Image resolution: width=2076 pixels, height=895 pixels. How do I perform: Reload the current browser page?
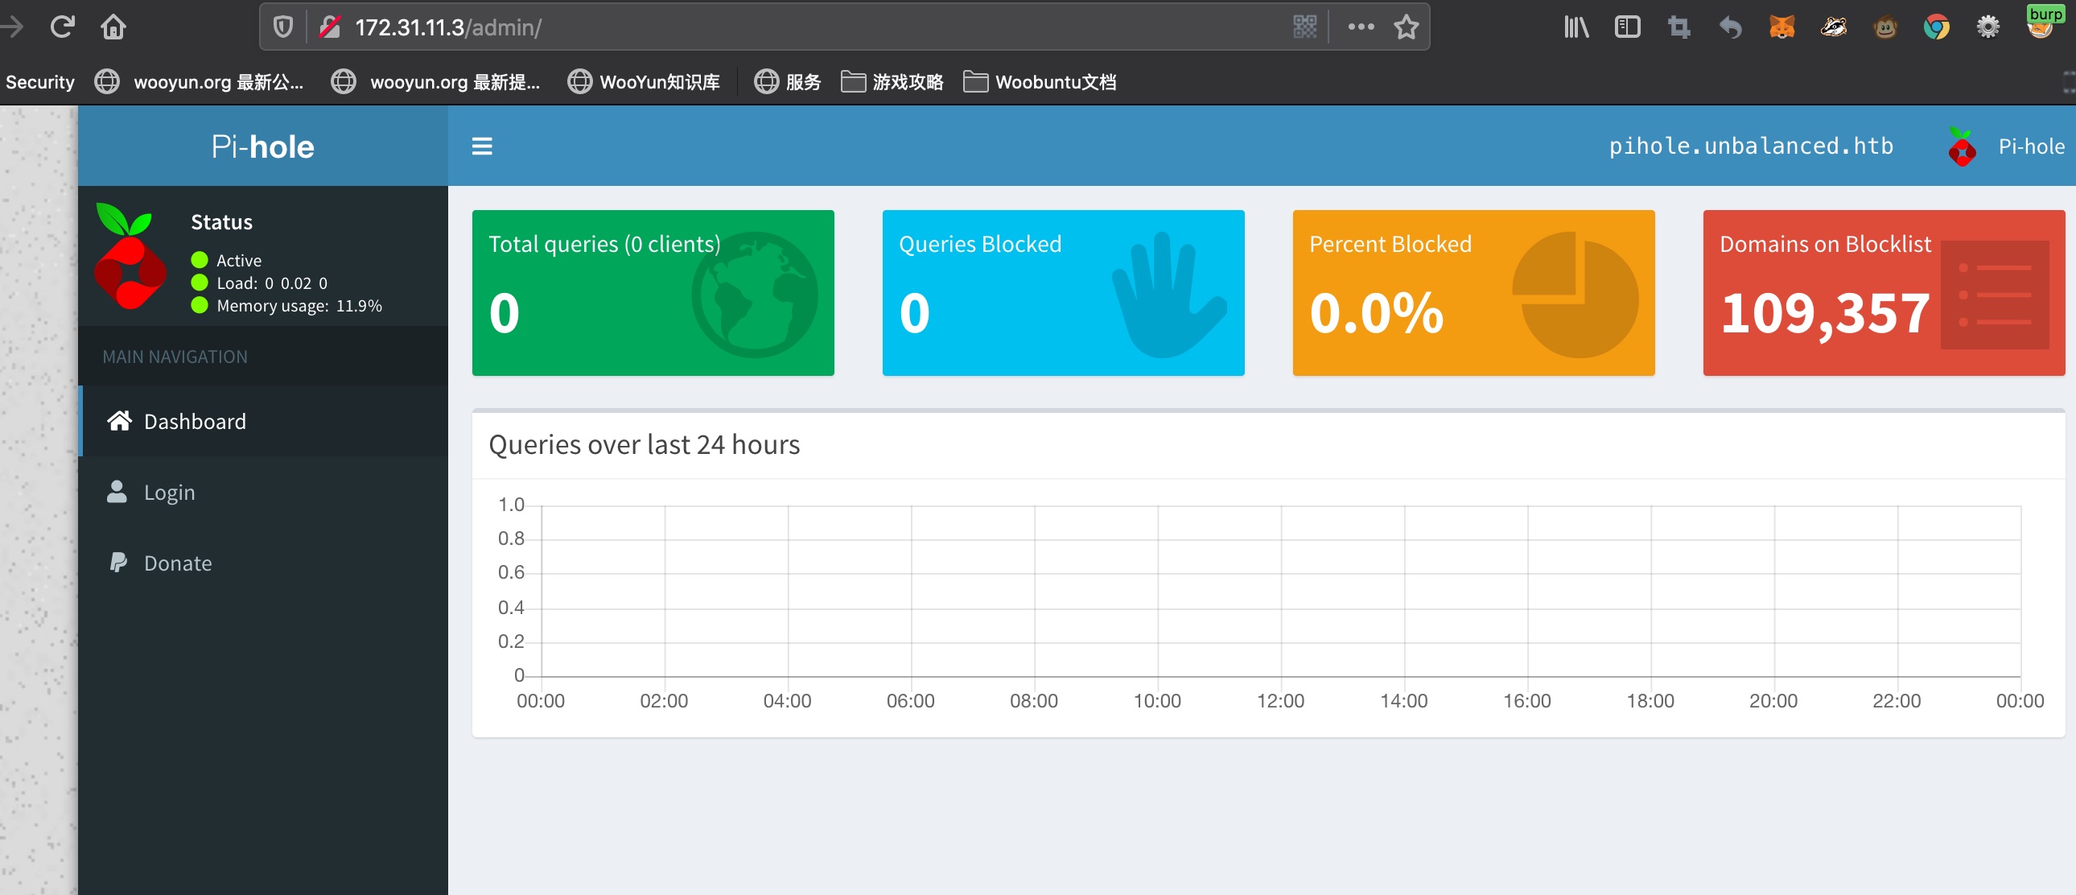62,27
